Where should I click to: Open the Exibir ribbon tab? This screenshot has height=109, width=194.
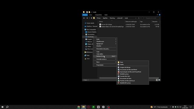click(106, 15)
